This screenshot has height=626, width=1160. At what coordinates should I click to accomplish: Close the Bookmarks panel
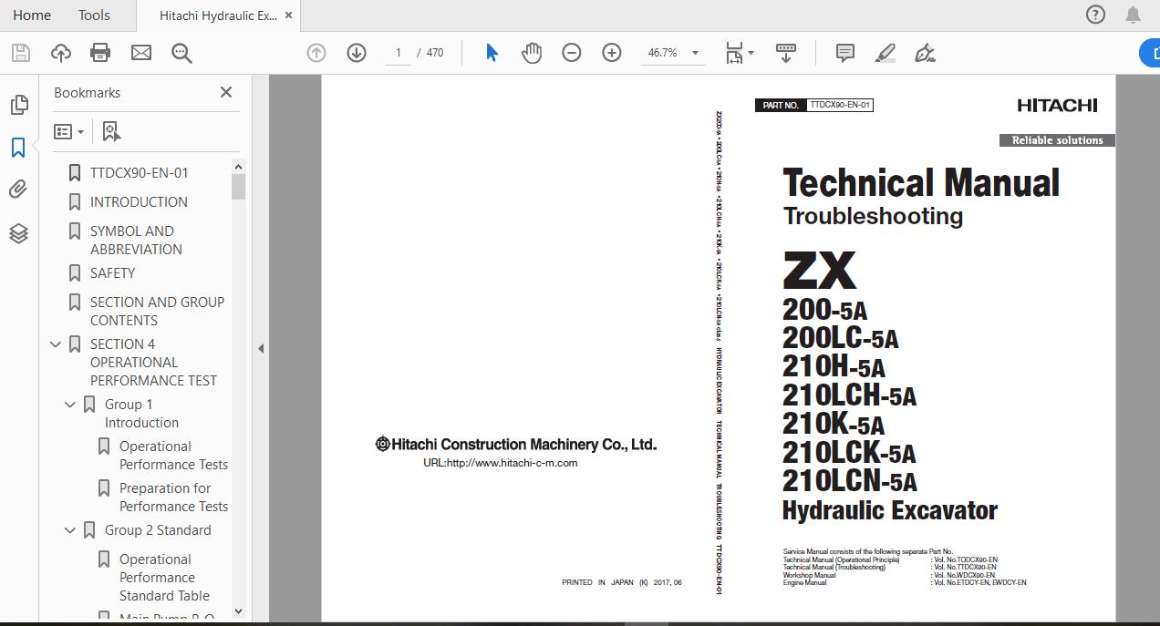(226, 92)
